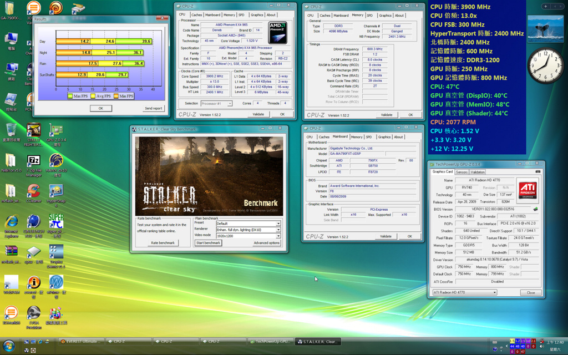Viewport: 568px width, 355px height.
Task: Click the EVEREST Ultimate taskbar button
Action: (82, 341)
